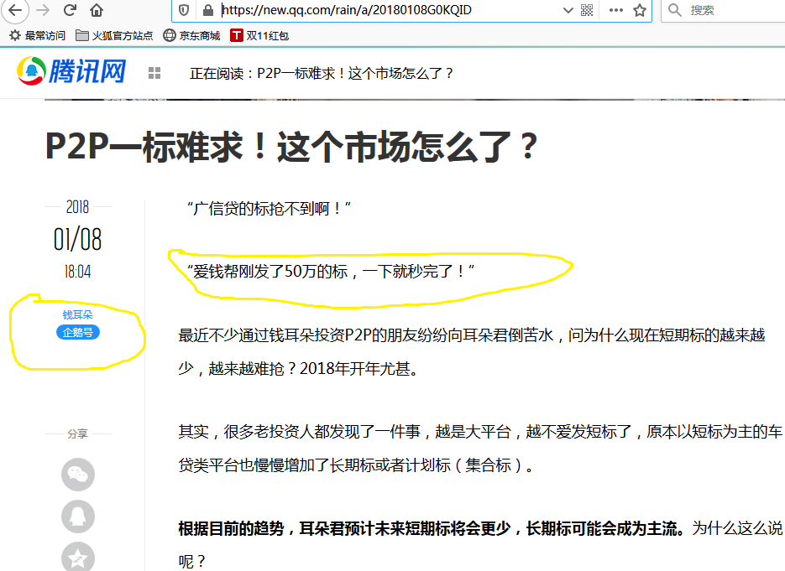Share article via Qzone star icon

[x=78, y=557]
